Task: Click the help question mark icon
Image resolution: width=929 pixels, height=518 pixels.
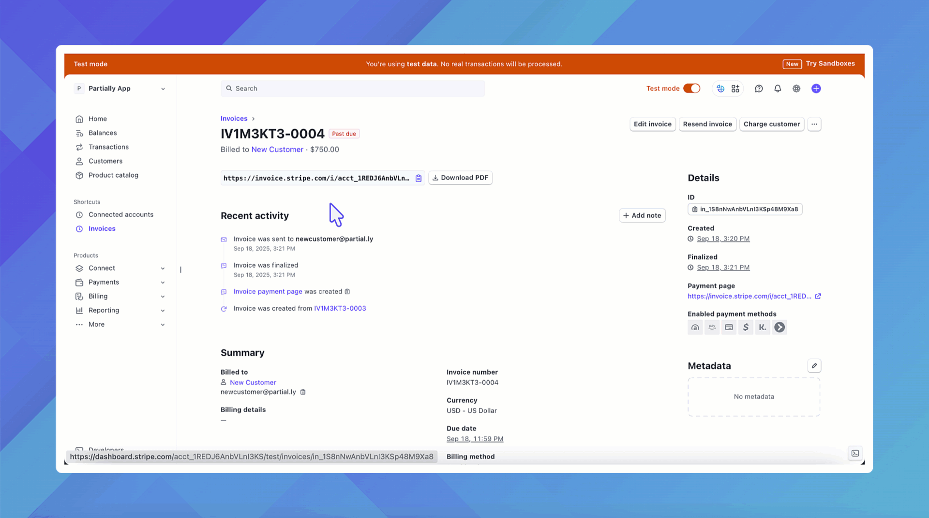Action: (x=759, y=89)
